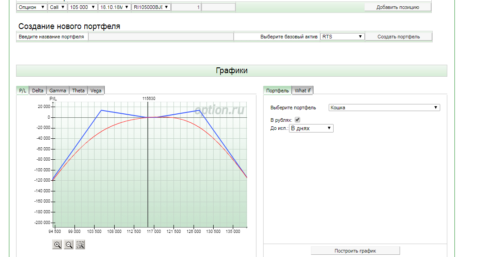Click the 'До исп.:' label
Image resolution: width=483 pixels, height=257 pixels.
[279, 128]
